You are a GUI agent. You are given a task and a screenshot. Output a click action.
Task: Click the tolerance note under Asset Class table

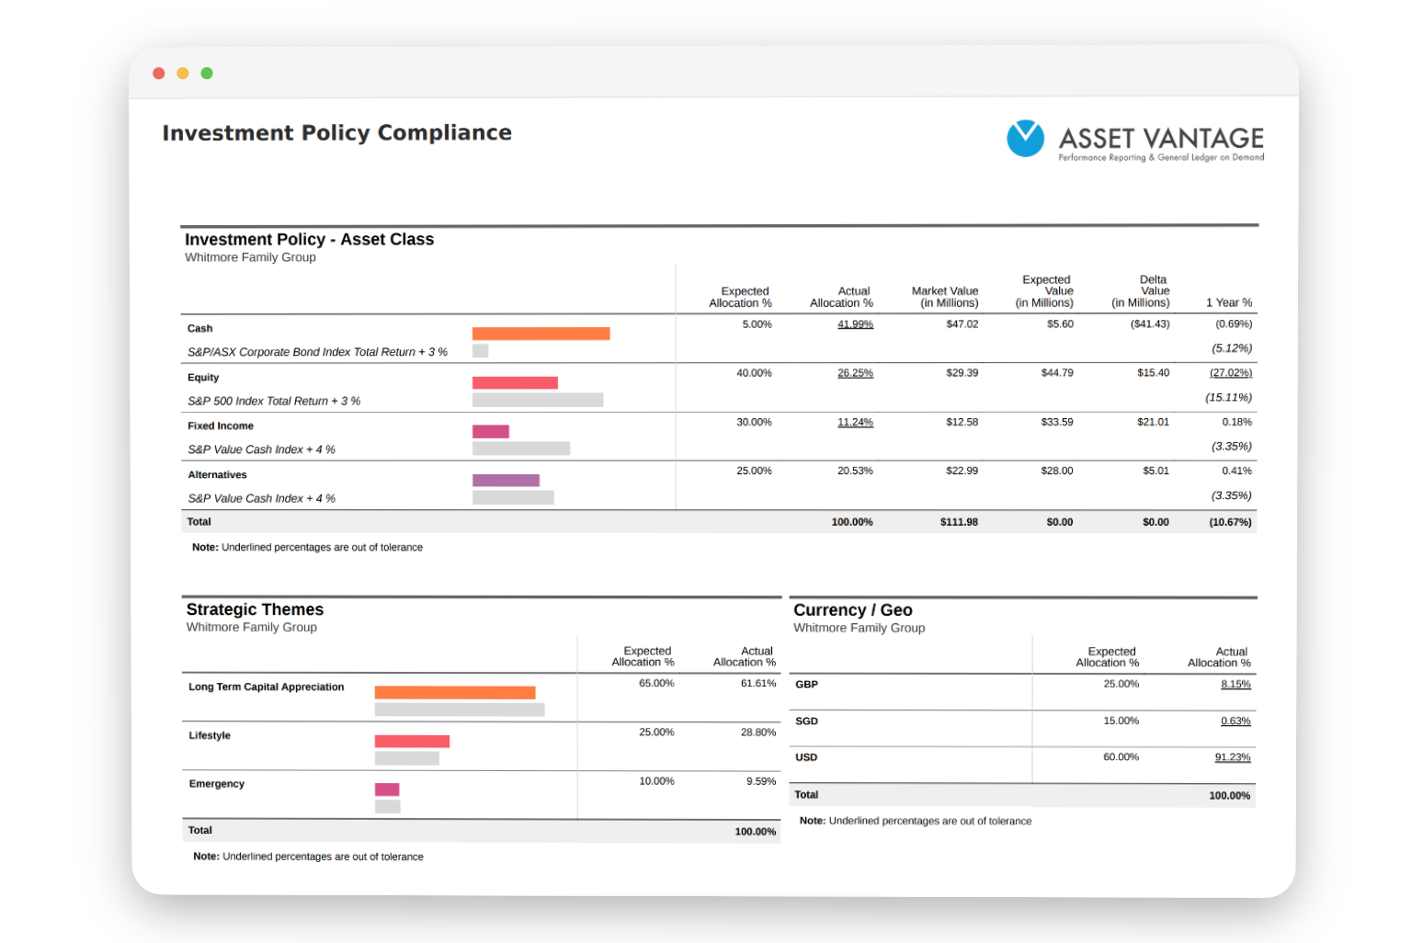(x=307, y=547)
